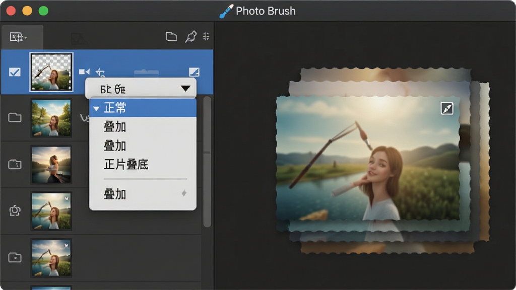This screenshot has height=290, width=516.
Task: Uncheck the visibility checkbox of the selected layer
Action: tap(15, 72)
